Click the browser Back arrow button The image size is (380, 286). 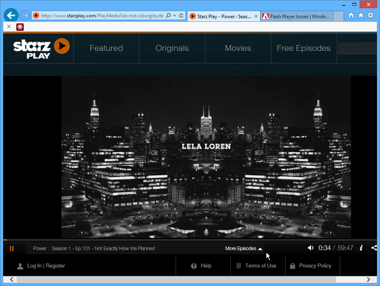11,15
